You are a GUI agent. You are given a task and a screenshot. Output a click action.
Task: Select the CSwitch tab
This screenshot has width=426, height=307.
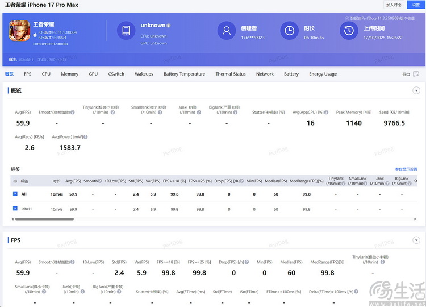coord(116,74)
